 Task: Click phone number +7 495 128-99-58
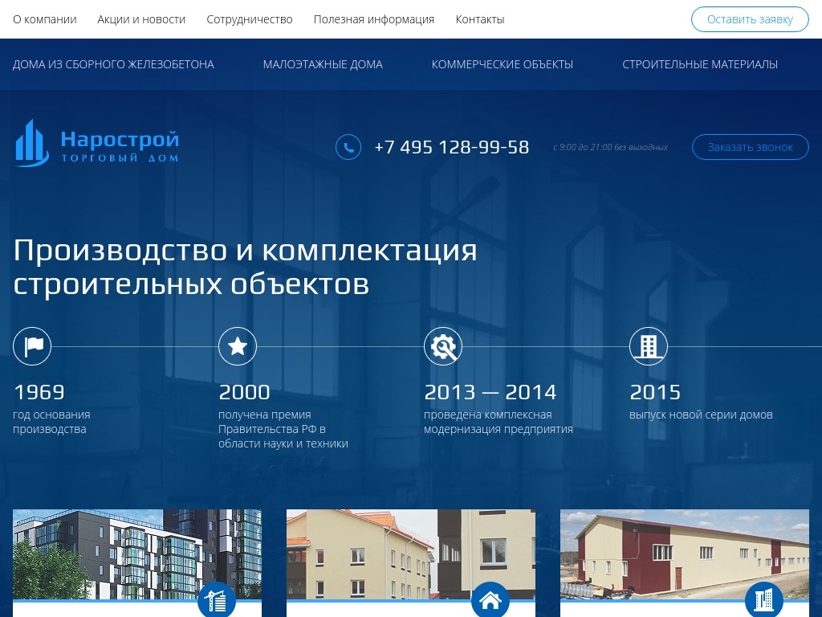(x=451, y=147)
